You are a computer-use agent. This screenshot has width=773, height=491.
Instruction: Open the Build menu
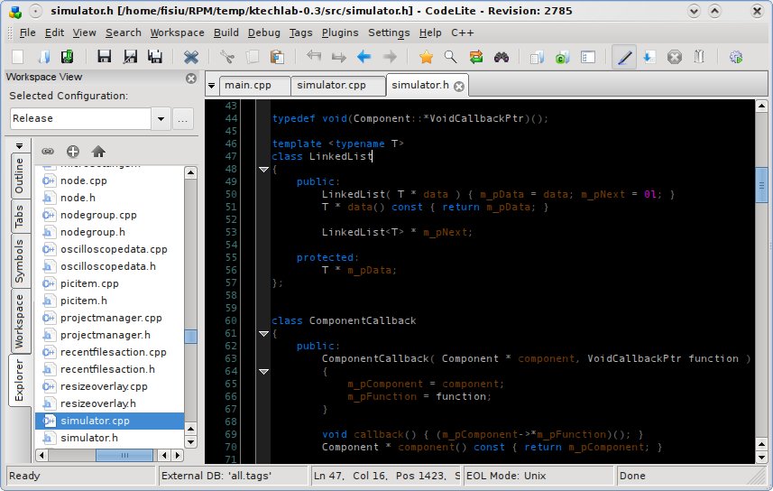pyautogui.click(x=225, y=32)
